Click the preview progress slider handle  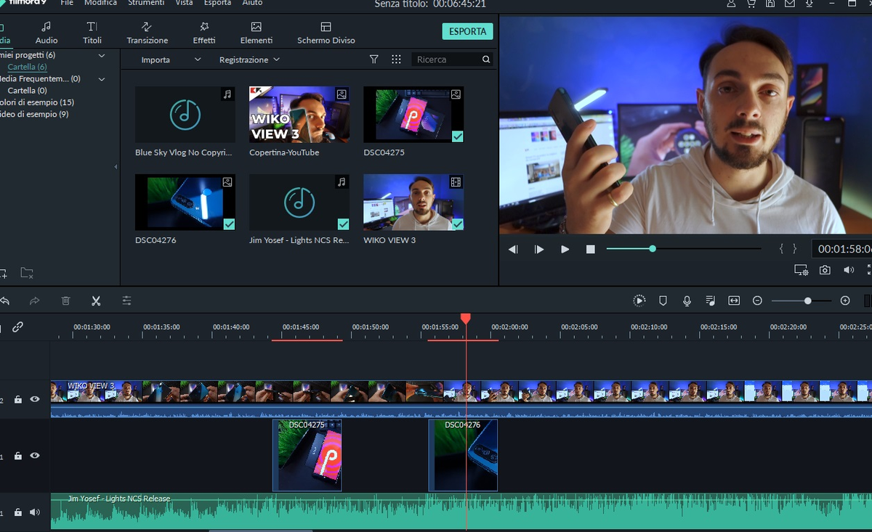[x=653, y=249]
